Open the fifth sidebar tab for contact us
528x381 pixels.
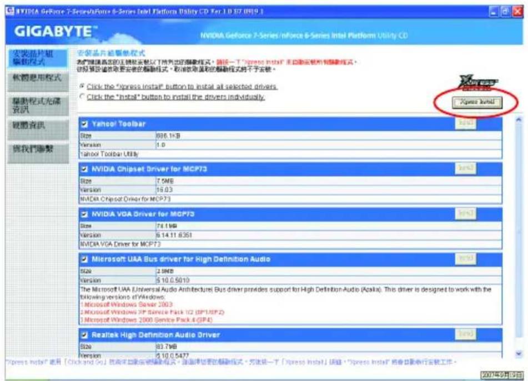[38, 153]
